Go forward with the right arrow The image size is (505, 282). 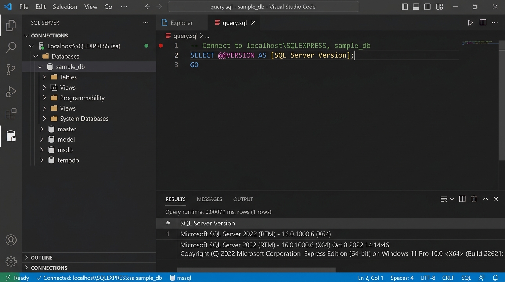coord(159,7)
